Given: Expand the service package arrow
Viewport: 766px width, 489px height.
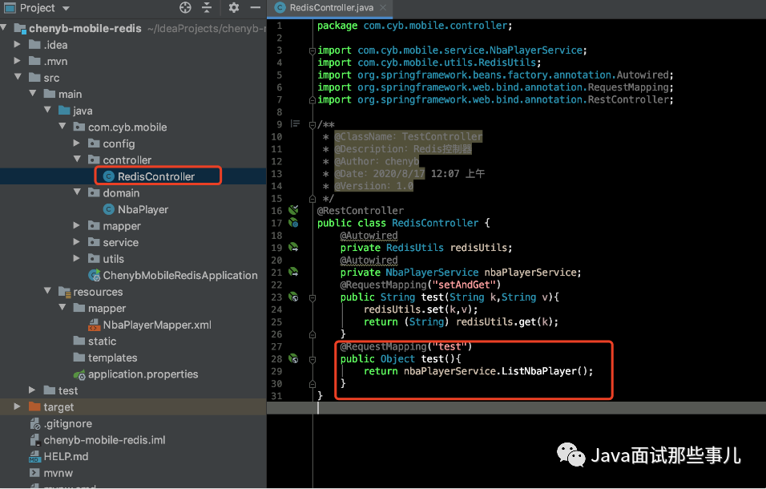Looking at the screenshot, I should click(x=77, y=242).
